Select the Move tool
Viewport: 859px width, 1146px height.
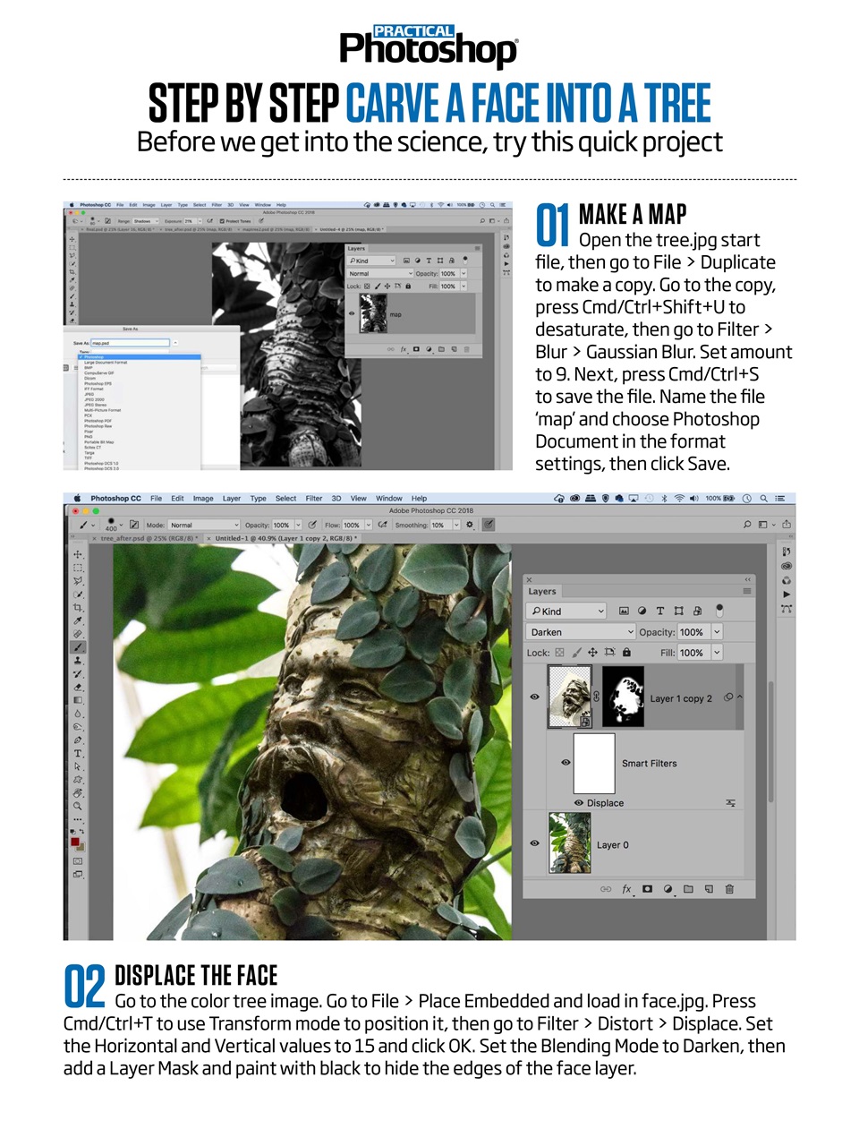pos(78,554)
